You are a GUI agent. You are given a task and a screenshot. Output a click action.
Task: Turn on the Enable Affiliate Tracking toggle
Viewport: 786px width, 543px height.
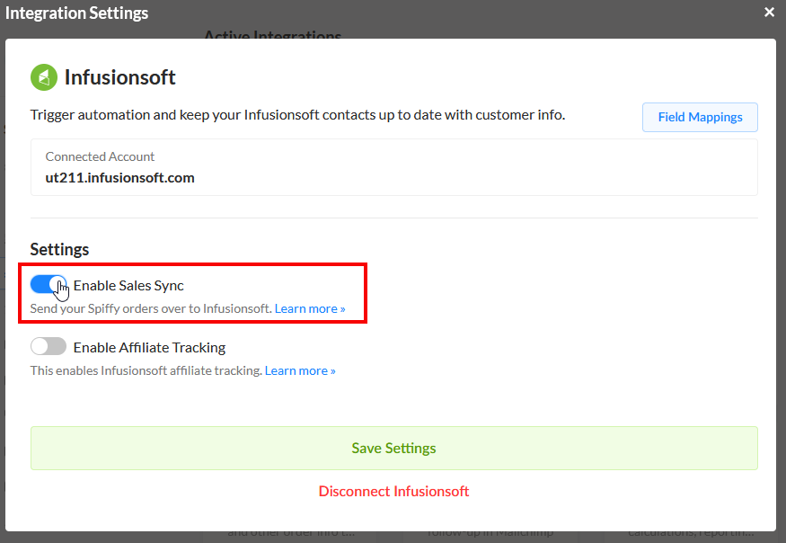tap(49, 346)
